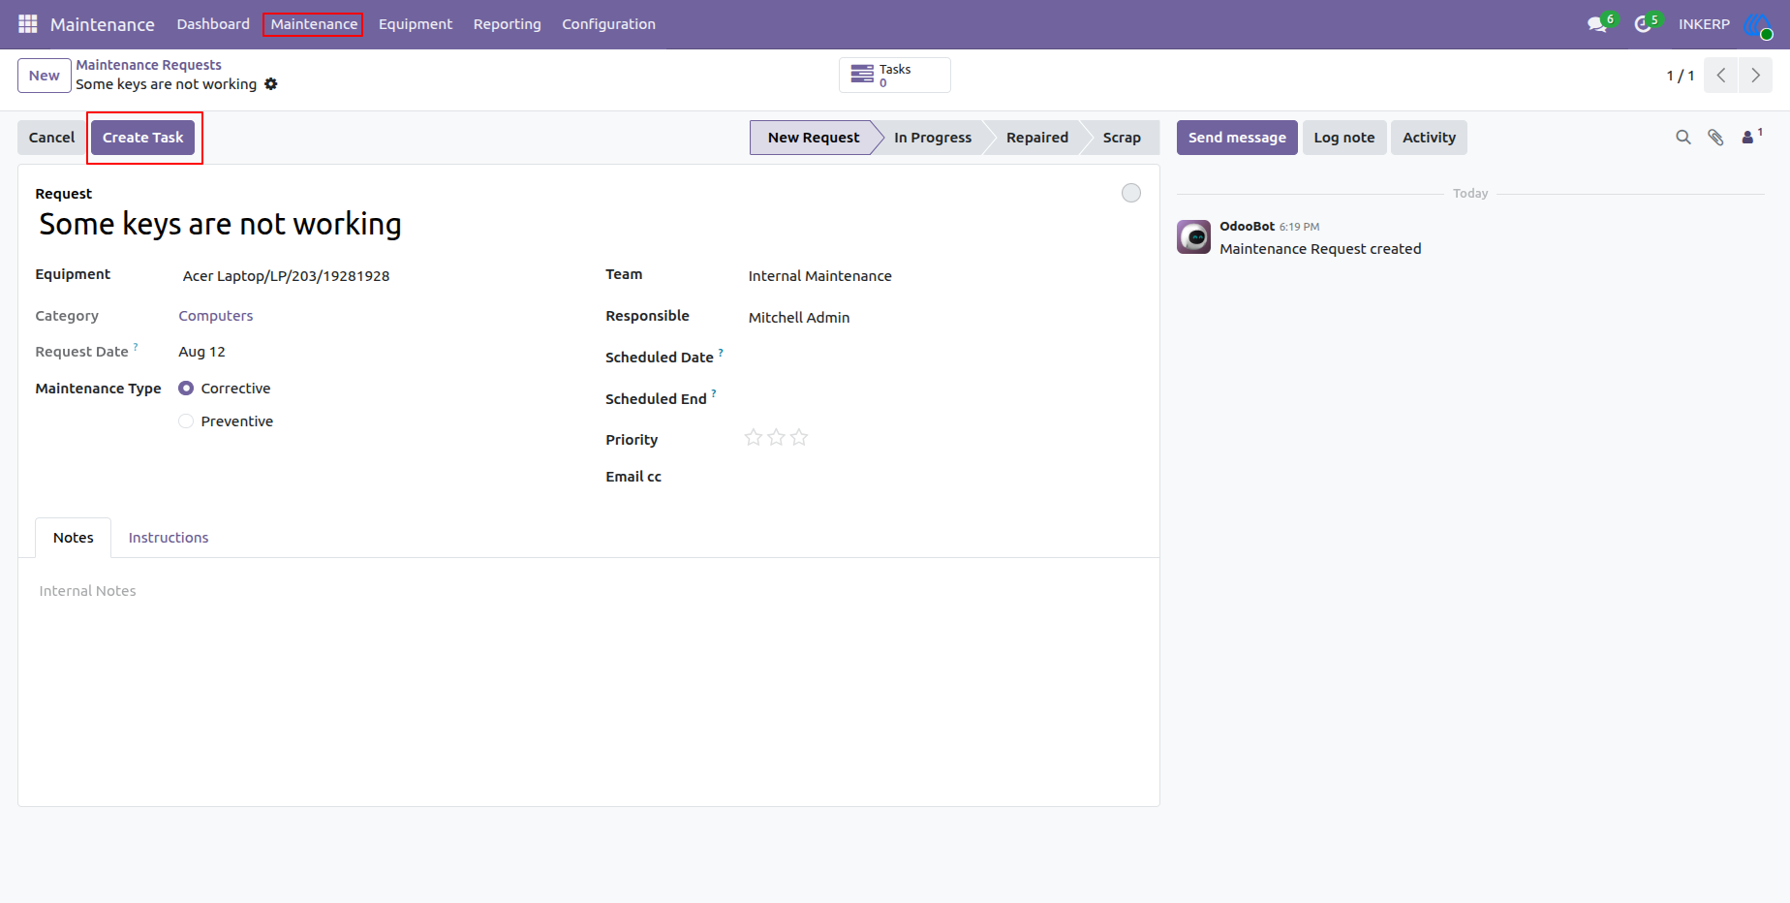1790x903 pixels.
Task: Toggle the kanban state circle
Action: (x=1131, y=193)
